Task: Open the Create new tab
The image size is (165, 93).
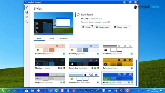Action: (x=63, y=38)
